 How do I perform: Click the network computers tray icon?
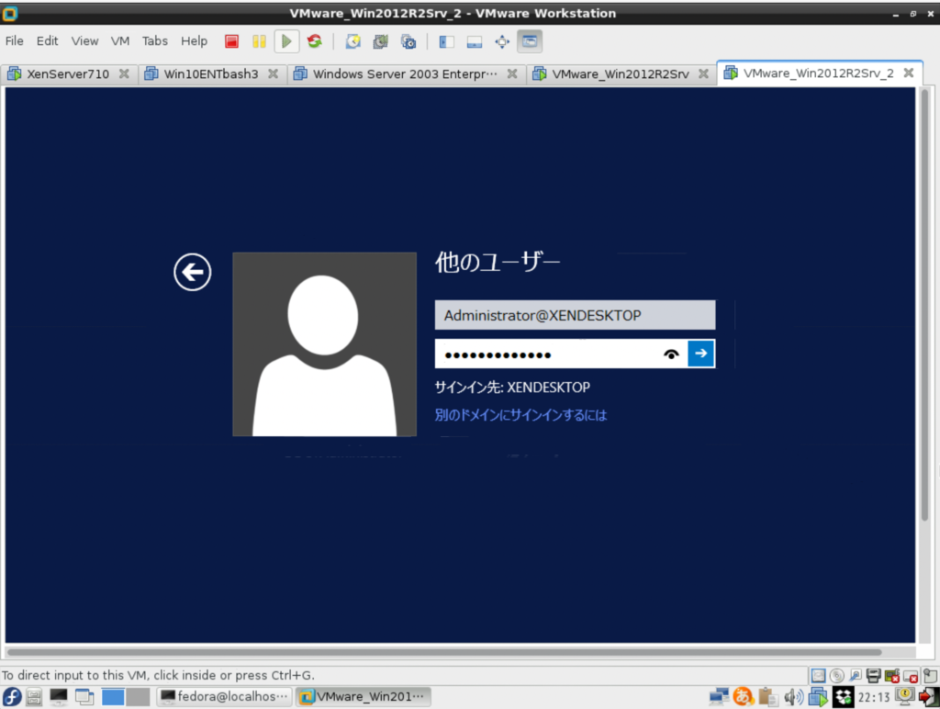pyautogui.click(x=719, y=696)
